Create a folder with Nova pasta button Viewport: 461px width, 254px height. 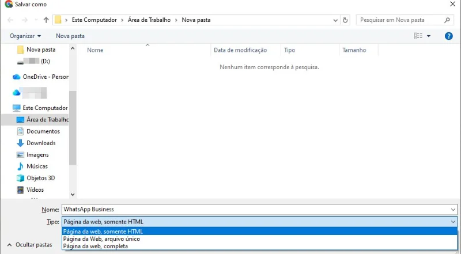tap(70, 36)
